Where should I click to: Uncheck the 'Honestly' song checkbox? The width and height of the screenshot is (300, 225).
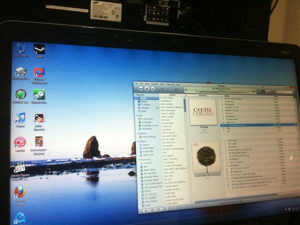tap(225, 102)
